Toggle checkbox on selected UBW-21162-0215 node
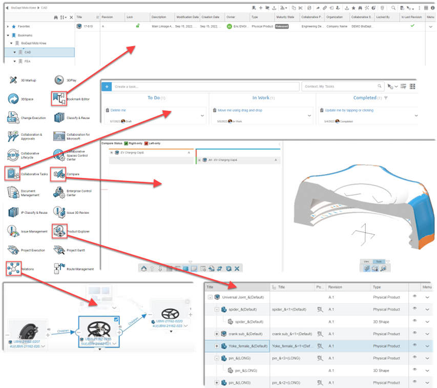Image resolution: width=437 pixels, height=388 pixels. click(x=116, y=319)
